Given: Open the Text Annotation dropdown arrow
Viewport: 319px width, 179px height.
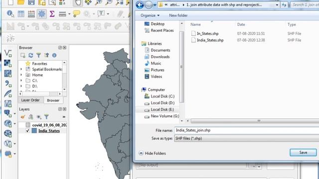Looking at the screenshot, I should (x=108, y=14).
